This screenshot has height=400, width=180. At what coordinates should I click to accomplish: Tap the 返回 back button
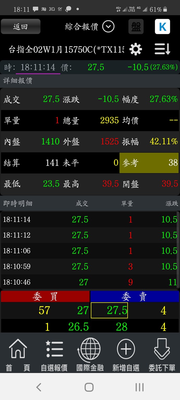tap(21, 26)
